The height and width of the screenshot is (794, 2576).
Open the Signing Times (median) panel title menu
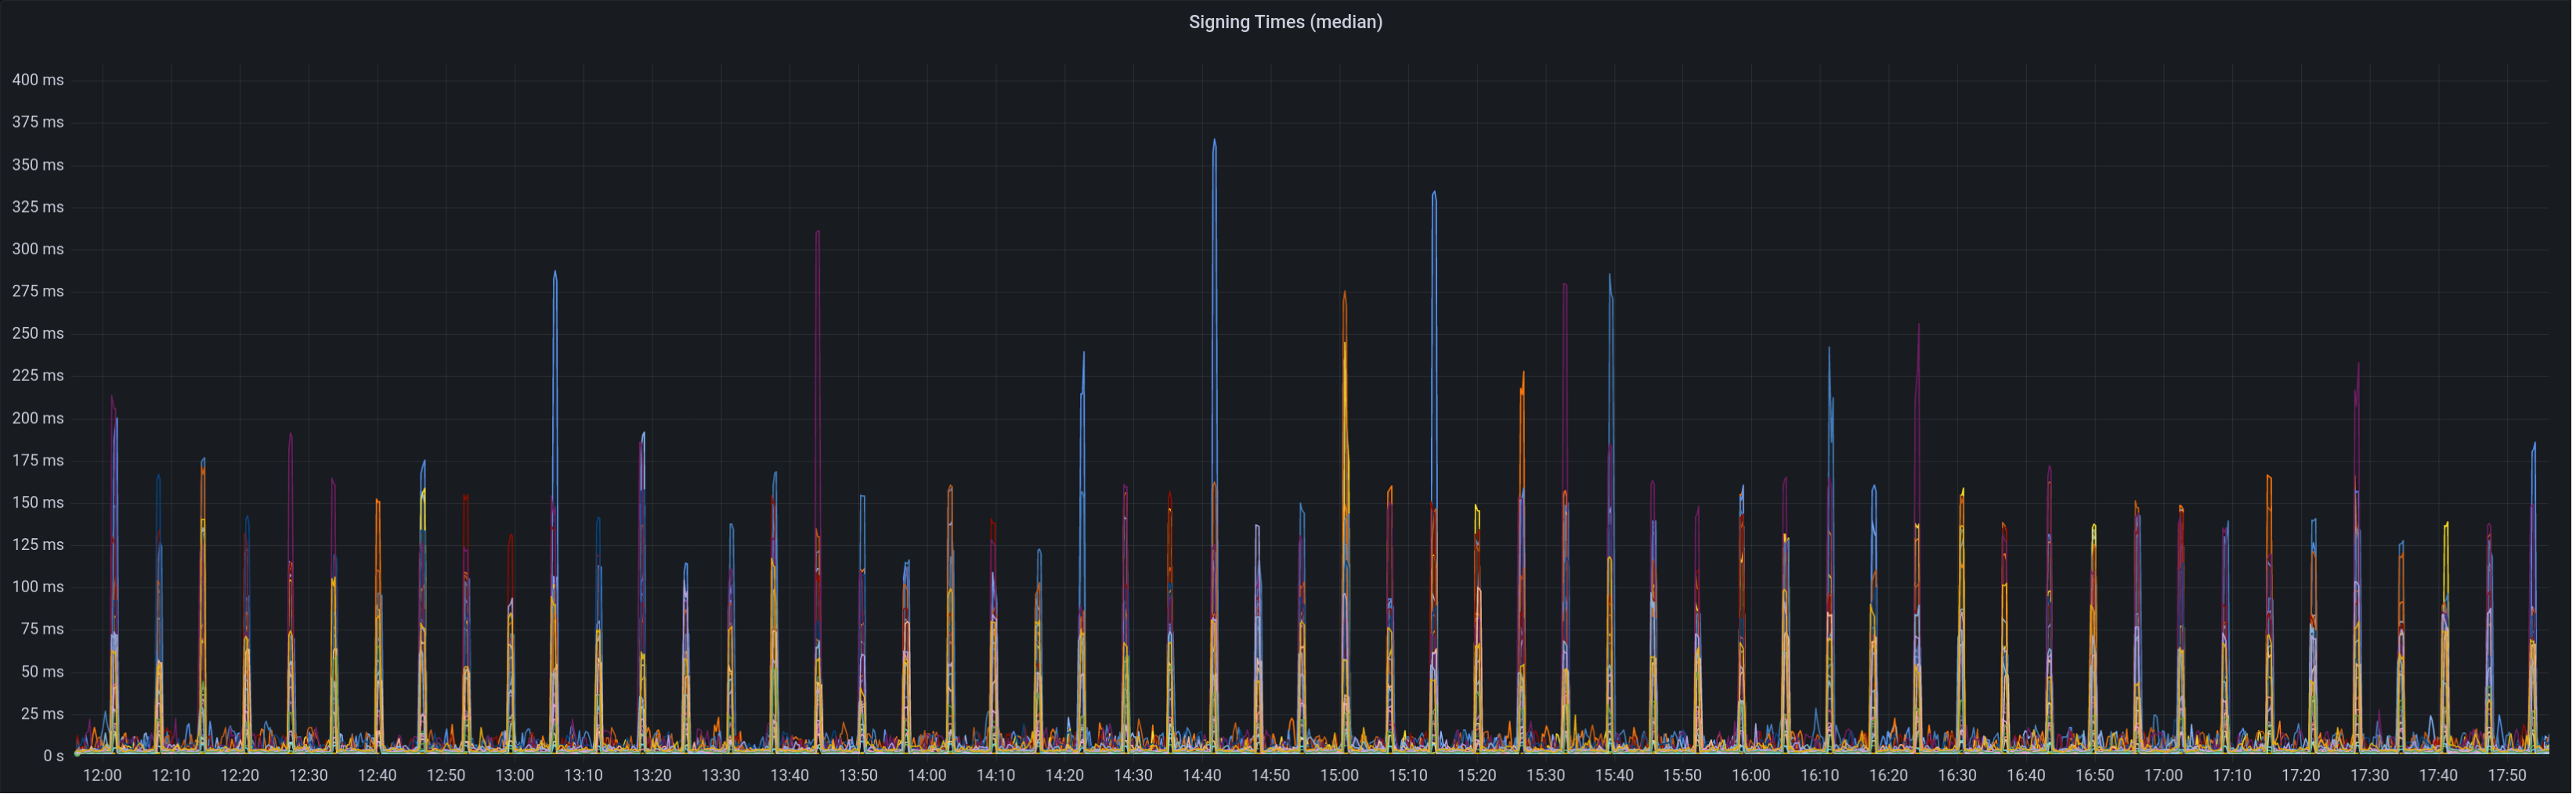click(x=1285, y=22)
